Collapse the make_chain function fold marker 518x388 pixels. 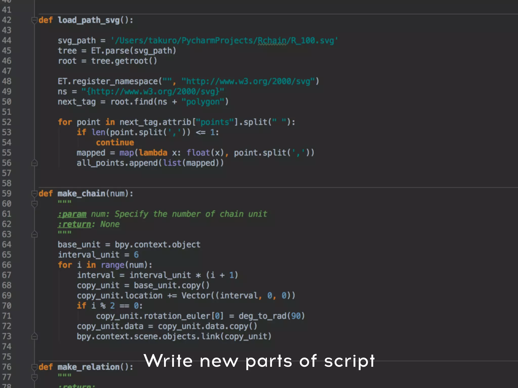click(x=34, y=194)
